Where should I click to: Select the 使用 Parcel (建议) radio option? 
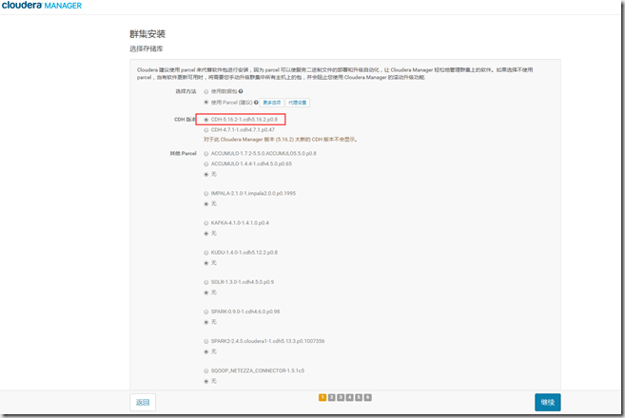206,103
